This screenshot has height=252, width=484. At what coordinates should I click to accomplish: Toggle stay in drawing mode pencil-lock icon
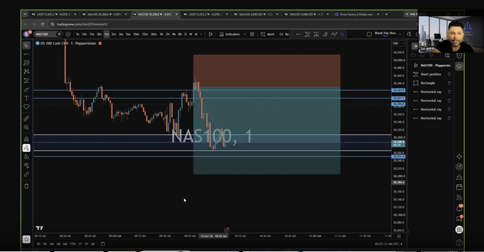26,148
